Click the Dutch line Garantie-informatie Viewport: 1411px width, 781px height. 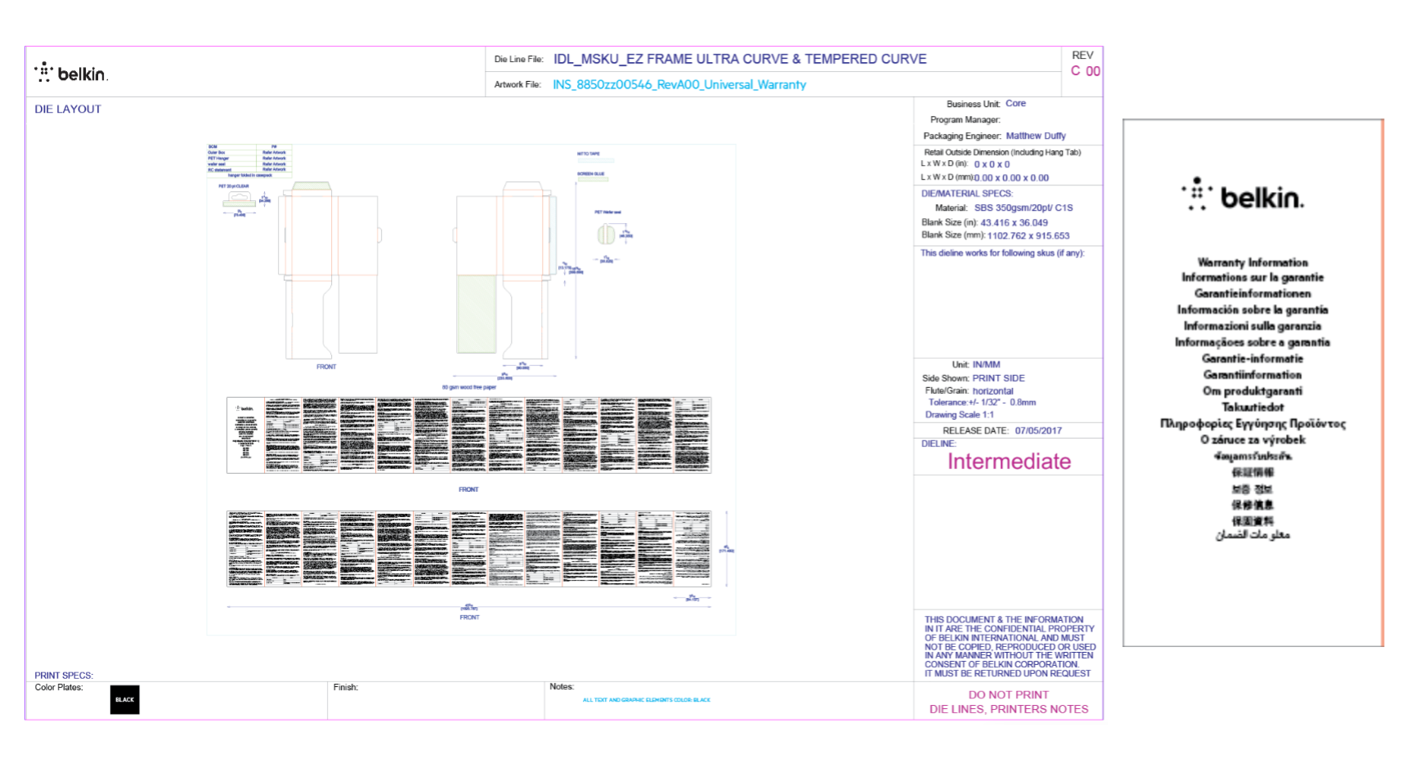click(x=1252, y=359)
